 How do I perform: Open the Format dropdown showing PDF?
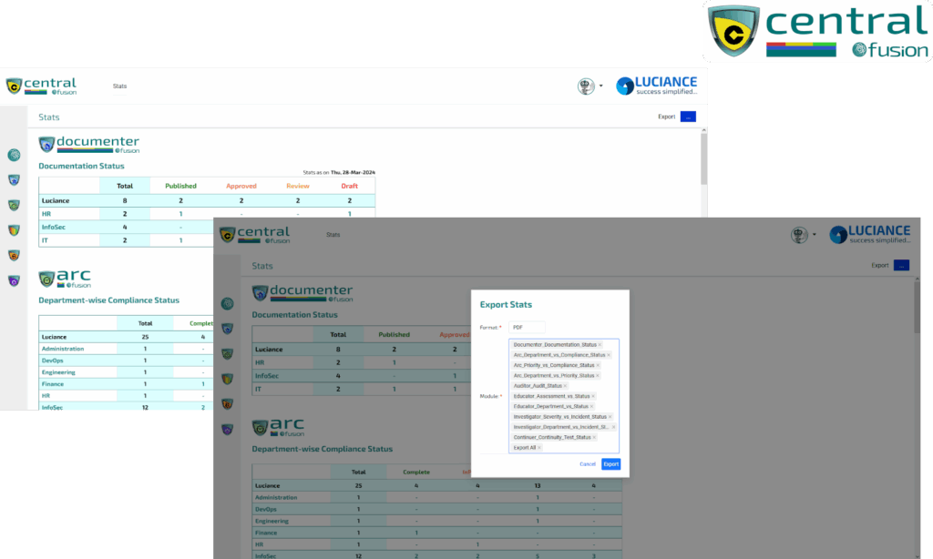tap(527, 327)
